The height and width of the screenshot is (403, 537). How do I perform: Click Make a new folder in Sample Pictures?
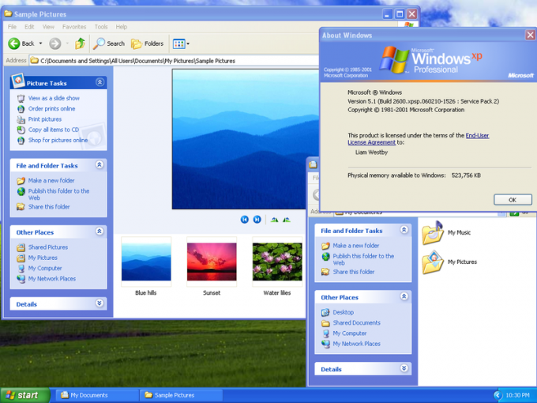(51, 180)
